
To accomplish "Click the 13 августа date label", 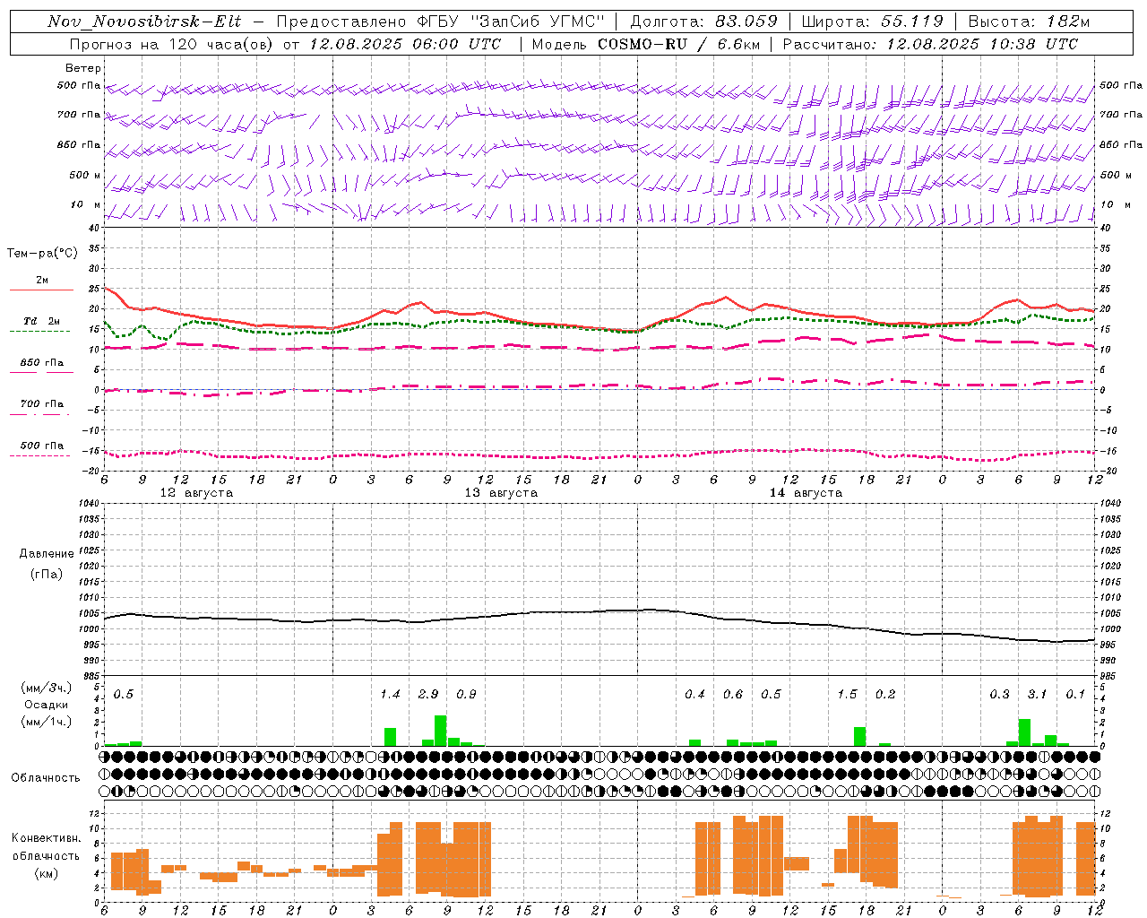I will 501,493.
